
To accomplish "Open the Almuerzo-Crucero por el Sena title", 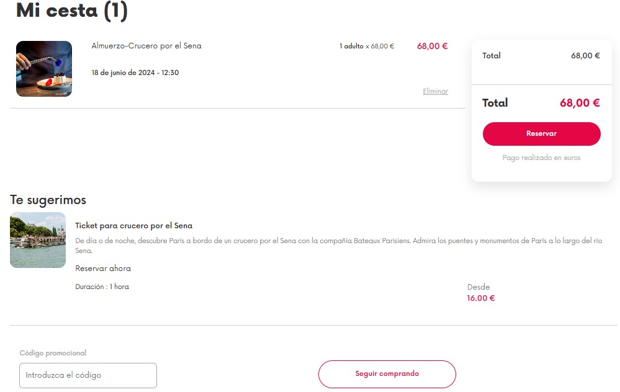I will (x=146, y=46).
